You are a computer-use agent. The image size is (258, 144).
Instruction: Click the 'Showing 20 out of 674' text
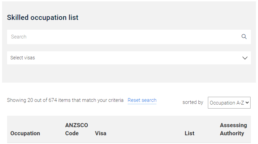coord(65,100)
